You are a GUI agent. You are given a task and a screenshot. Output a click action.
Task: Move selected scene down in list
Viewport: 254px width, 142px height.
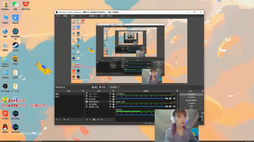pos(68,120)
